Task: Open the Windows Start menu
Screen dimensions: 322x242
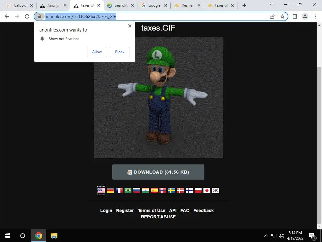Action: pos(8,236)
